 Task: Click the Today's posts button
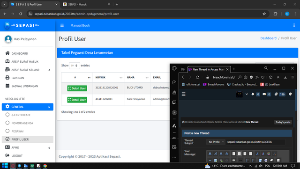pos(283,122)
